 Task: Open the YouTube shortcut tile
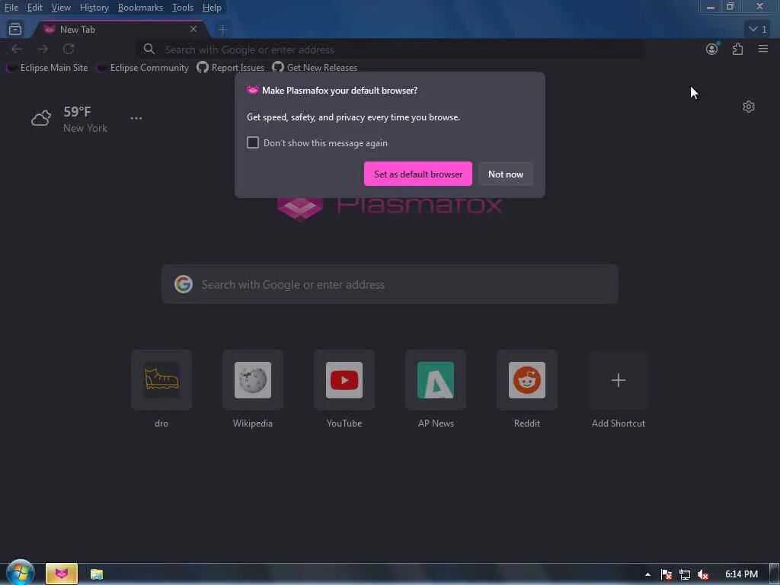(344, 380)
